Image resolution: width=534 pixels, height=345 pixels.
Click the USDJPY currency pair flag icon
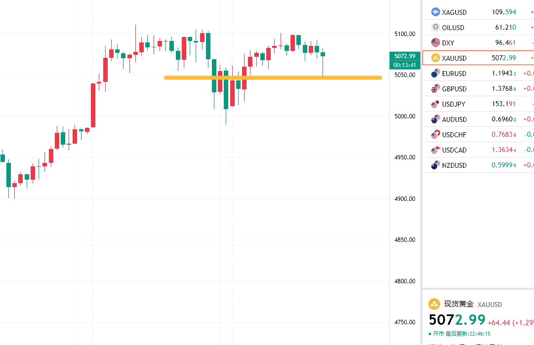(435, 104)
